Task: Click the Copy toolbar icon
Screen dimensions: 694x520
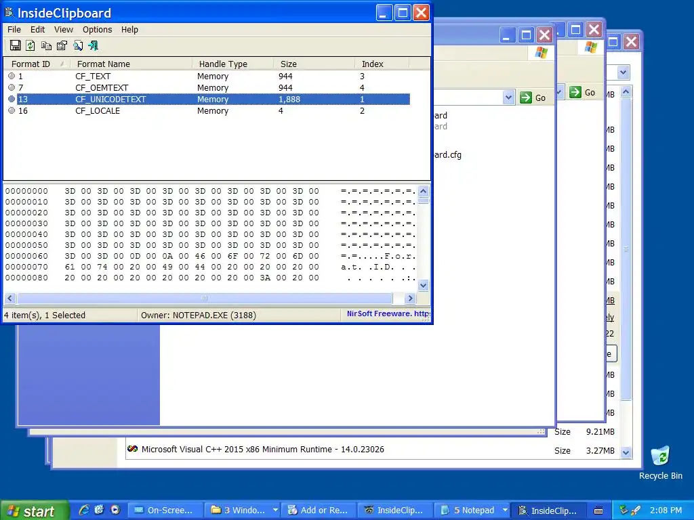Action: coord(46,45)
